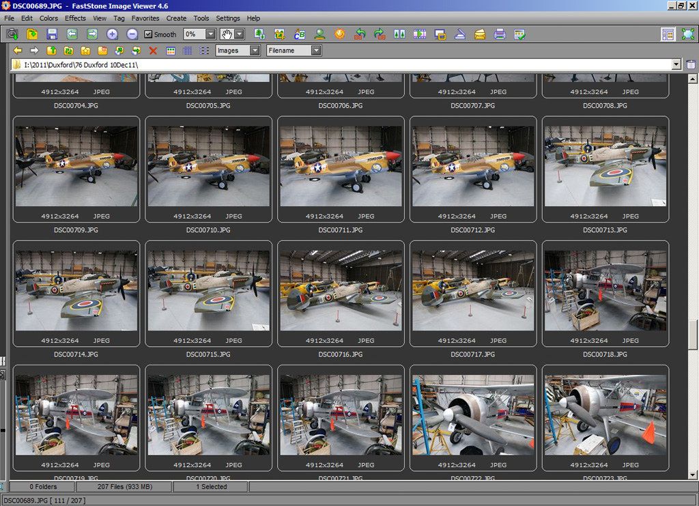
Task: Open the Slideshow filmstrip icon
Action: [420, 34]
